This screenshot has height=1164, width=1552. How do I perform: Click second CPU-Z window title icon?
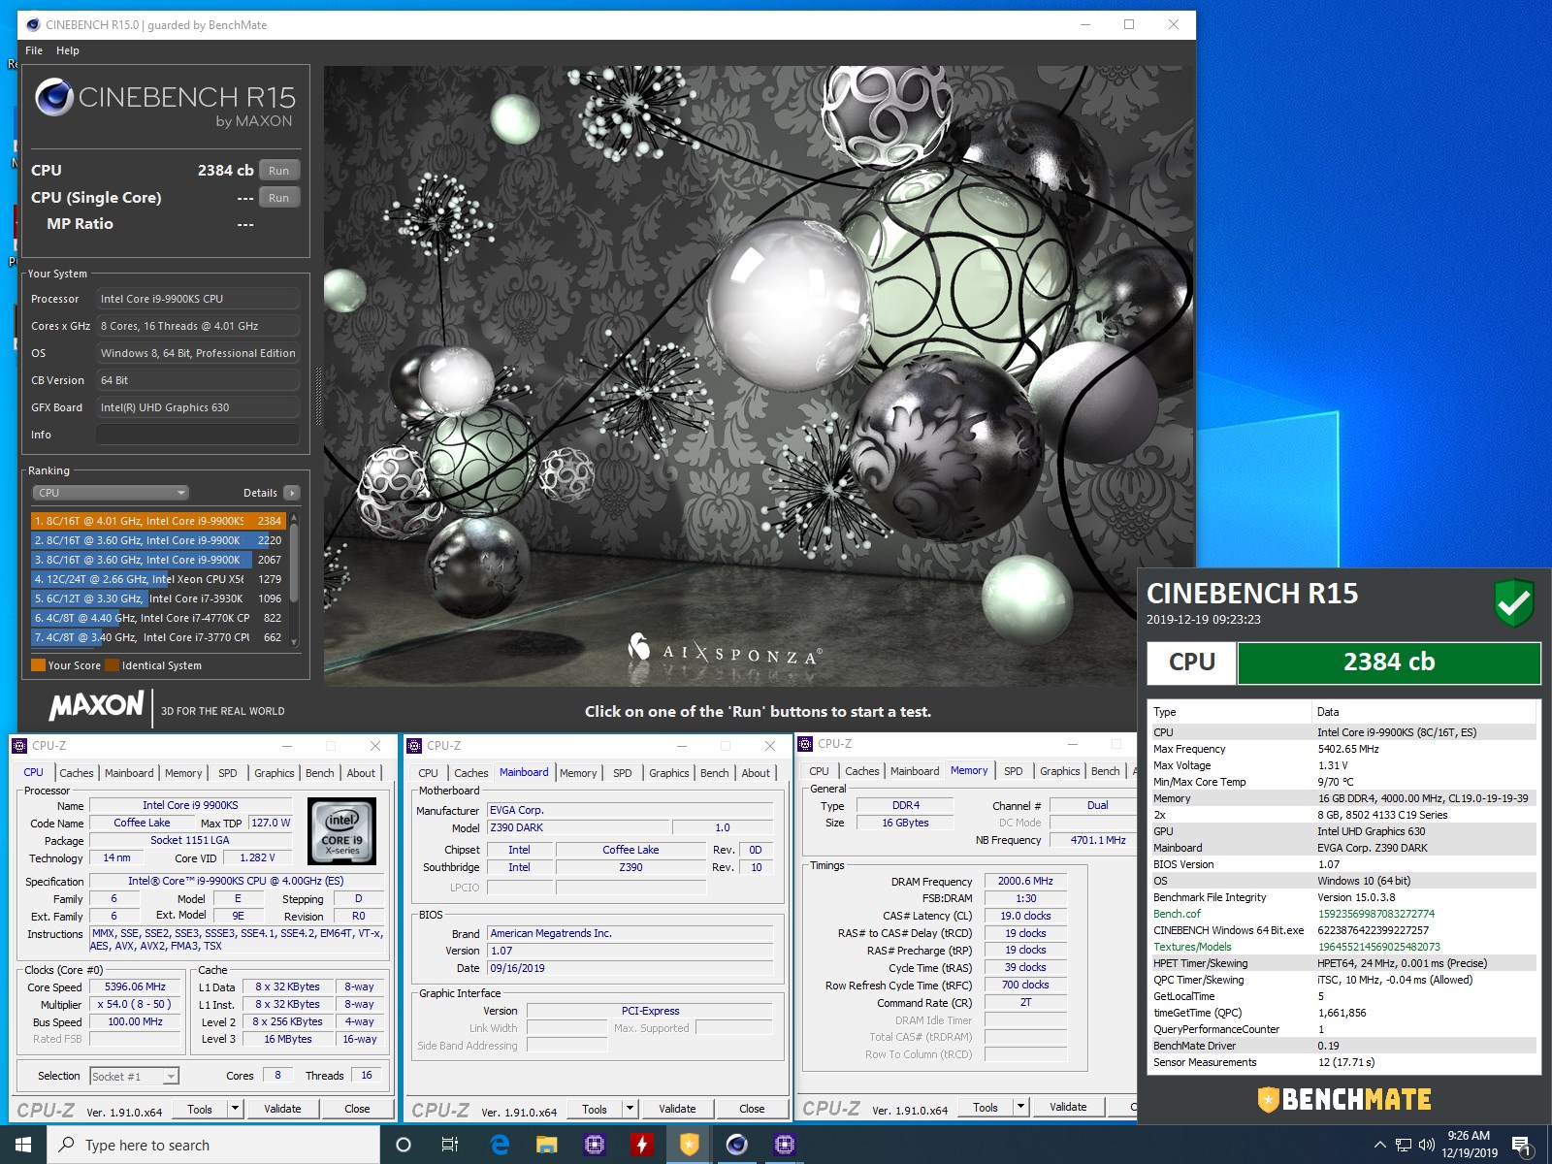[x=414, y=746]
